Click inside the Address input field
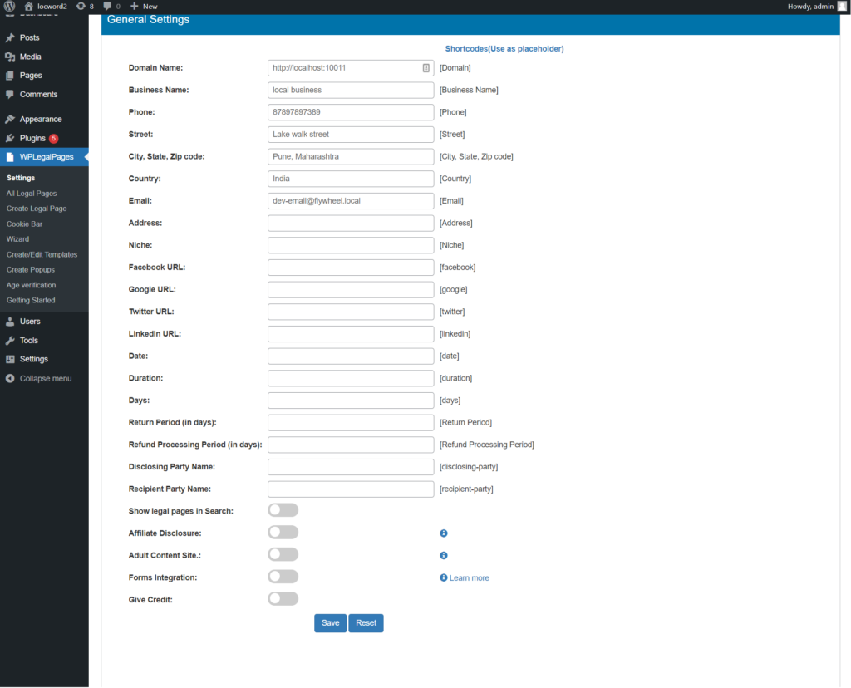 pos(350,223)
